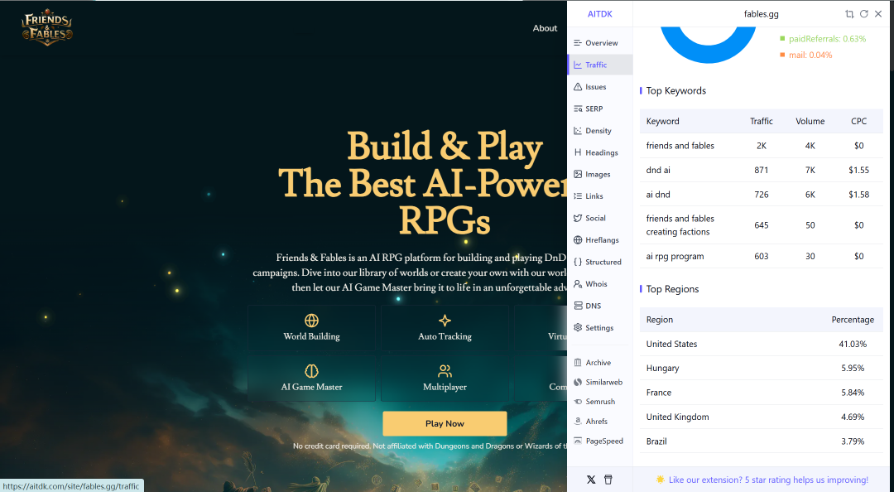Click the Traffic column header
Image resolution: width=894 pixels, height=492 pixels.
tap(762, 121)
